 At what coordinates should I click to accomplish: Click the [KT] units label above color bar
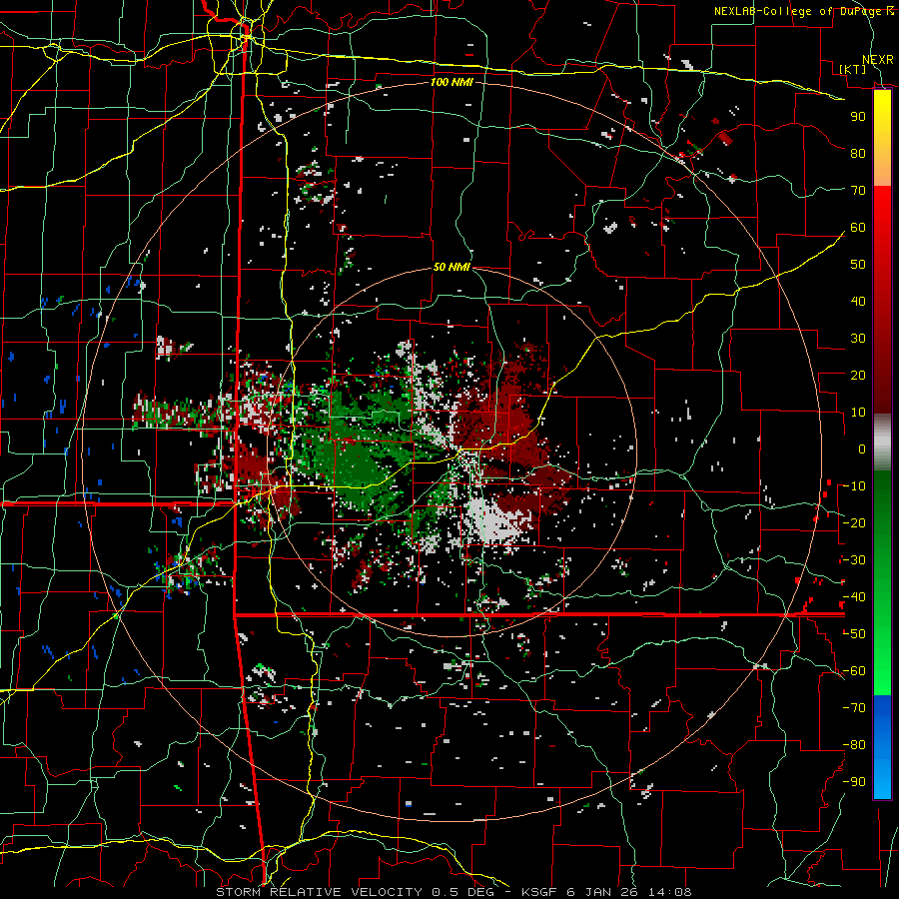point(853,69)
